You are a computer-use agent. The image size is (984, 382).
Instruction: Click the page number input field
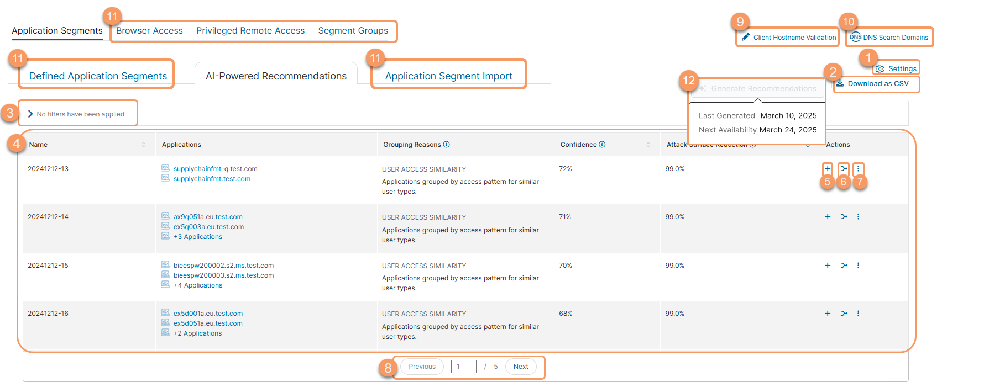463,367
